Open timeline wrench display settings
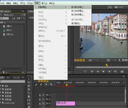Screen dimensions: 128x108 tap(51, 84)
